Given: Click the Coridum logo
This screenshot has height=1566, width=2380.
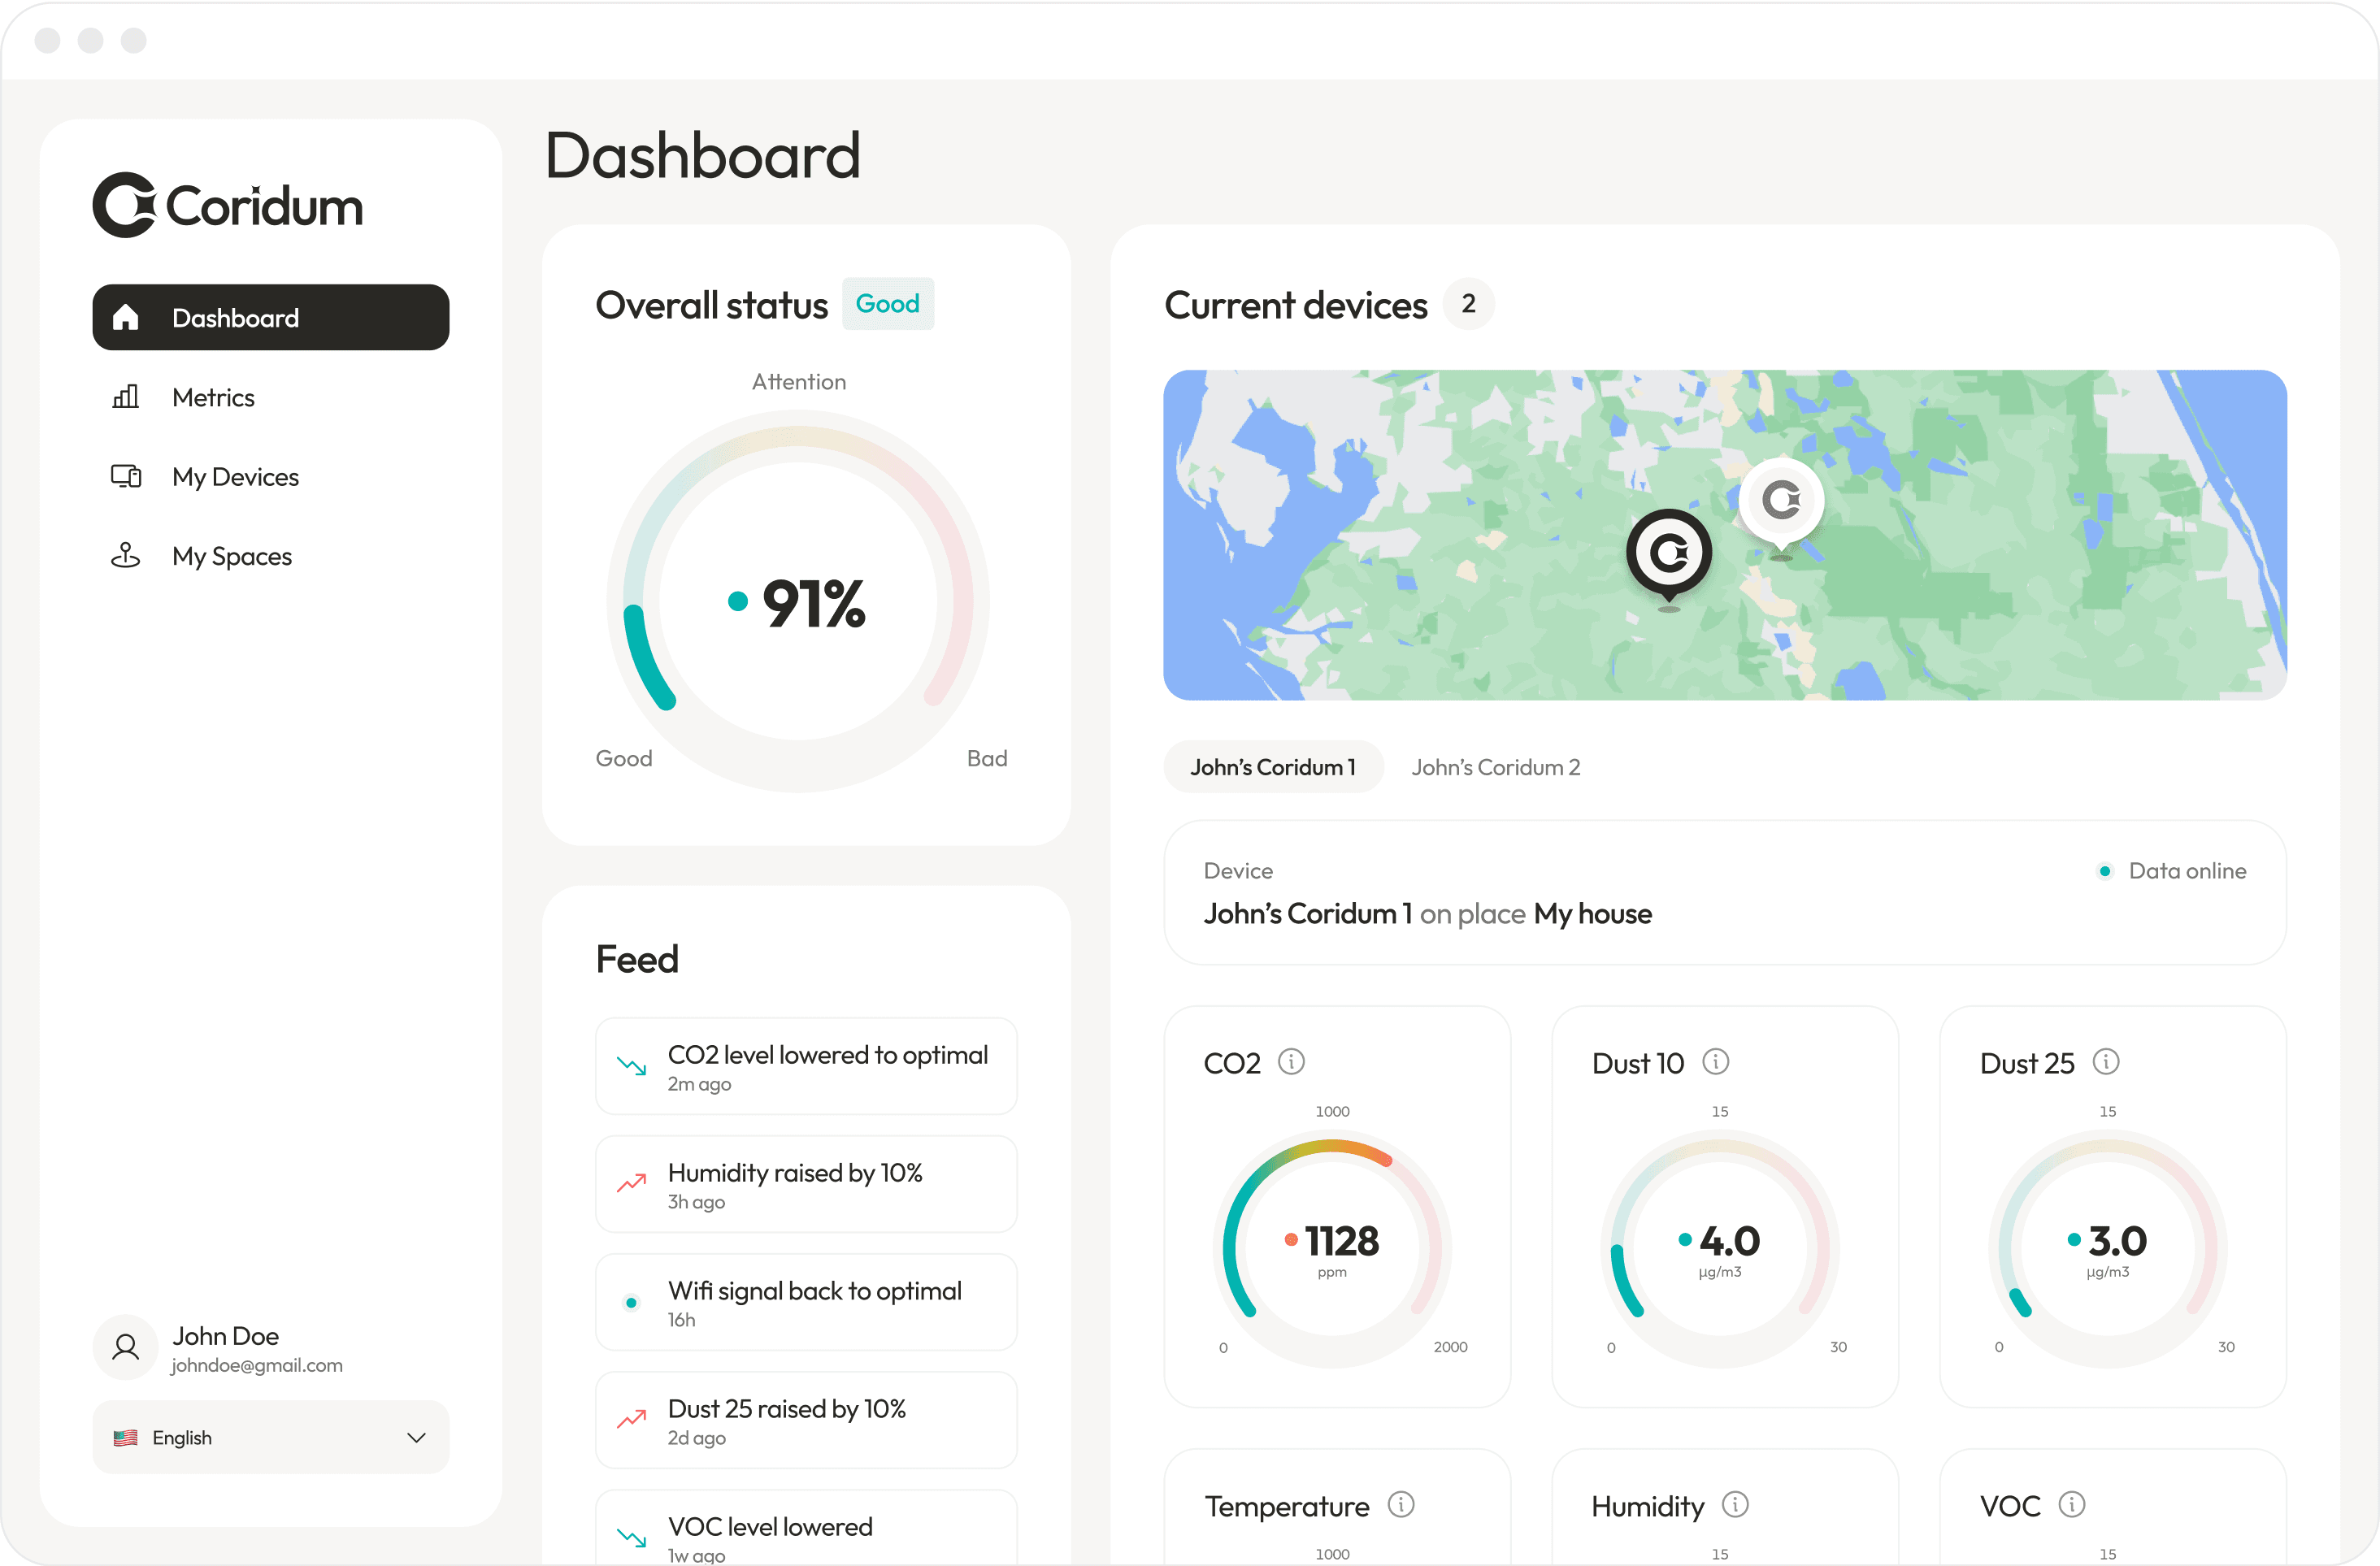Looking at the screenshot, I should [x=227, y=205].
